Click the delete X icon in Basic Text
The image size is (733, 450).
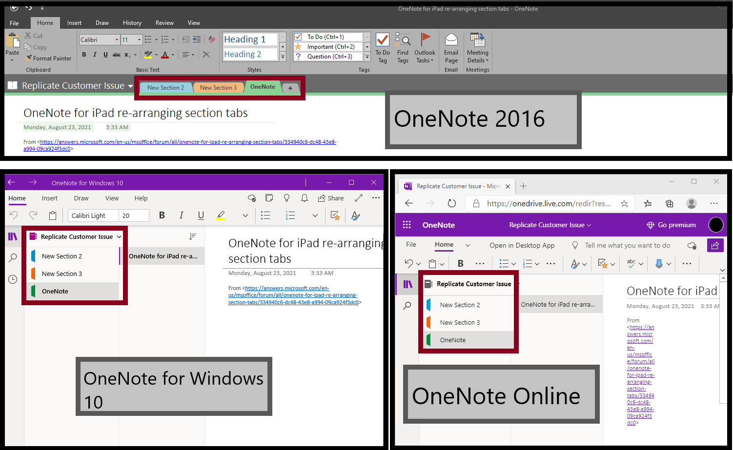206,55
